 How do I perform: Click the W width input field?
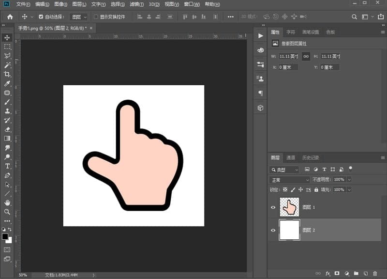pos(288,57)
